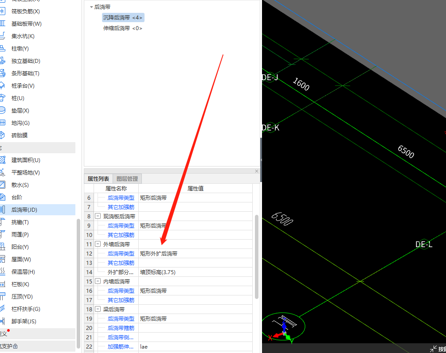Image resolution: width=446 pixels, height=353 pixels.
Task: Click 后浇带类型 link in row 12
Action: 121,253
